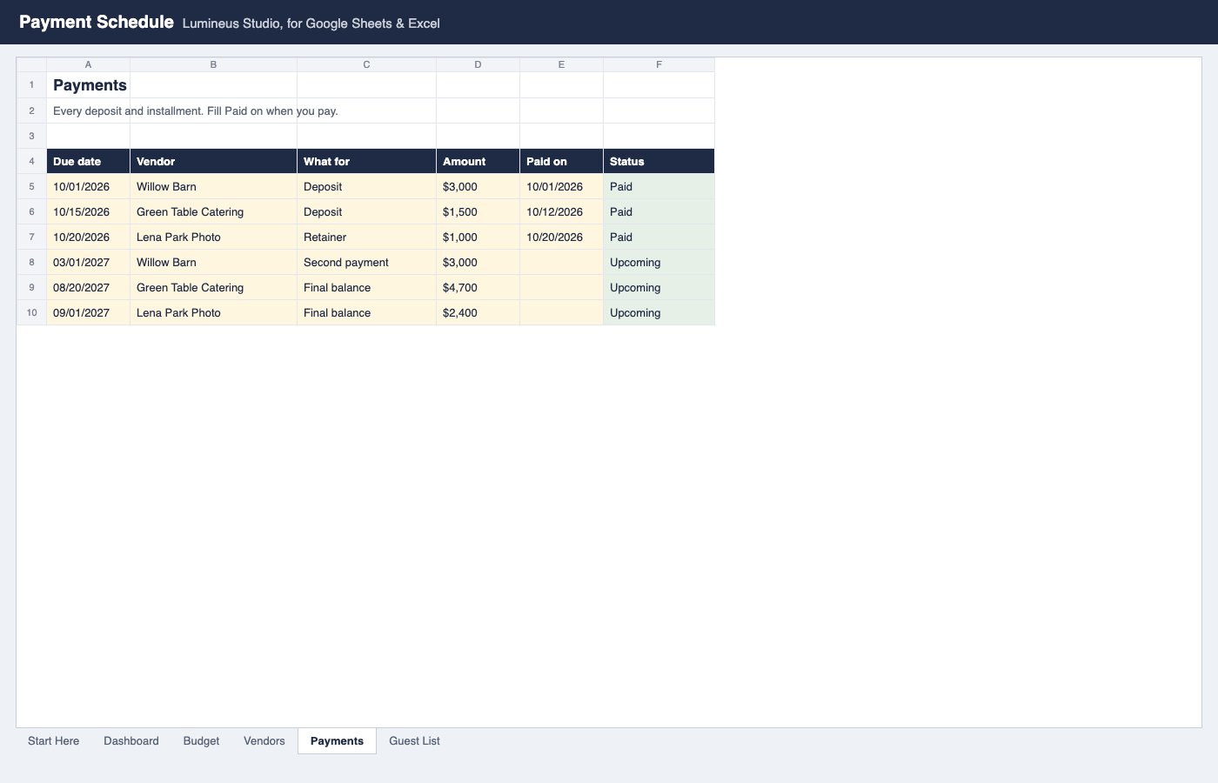Select the $1,000 amount cell
The width and height of the screenshot is (1218, 783).
(x=478, y=238)
